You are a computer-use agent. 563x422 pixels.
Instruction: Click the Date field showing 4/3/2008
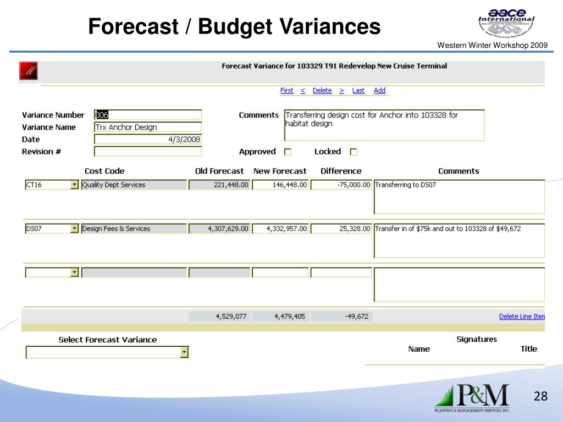pos(147,139)
